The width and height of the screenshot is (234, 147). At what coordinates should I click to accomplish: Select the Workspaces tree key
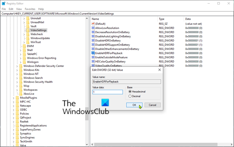30,90
